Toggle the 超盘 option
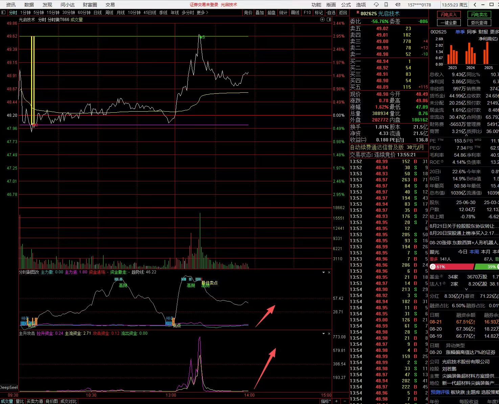 click(272, 13)
